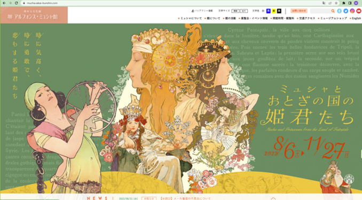Switch to blue color scheme swatch
This screenshot has height=200, width=362.
pos(268,11)
